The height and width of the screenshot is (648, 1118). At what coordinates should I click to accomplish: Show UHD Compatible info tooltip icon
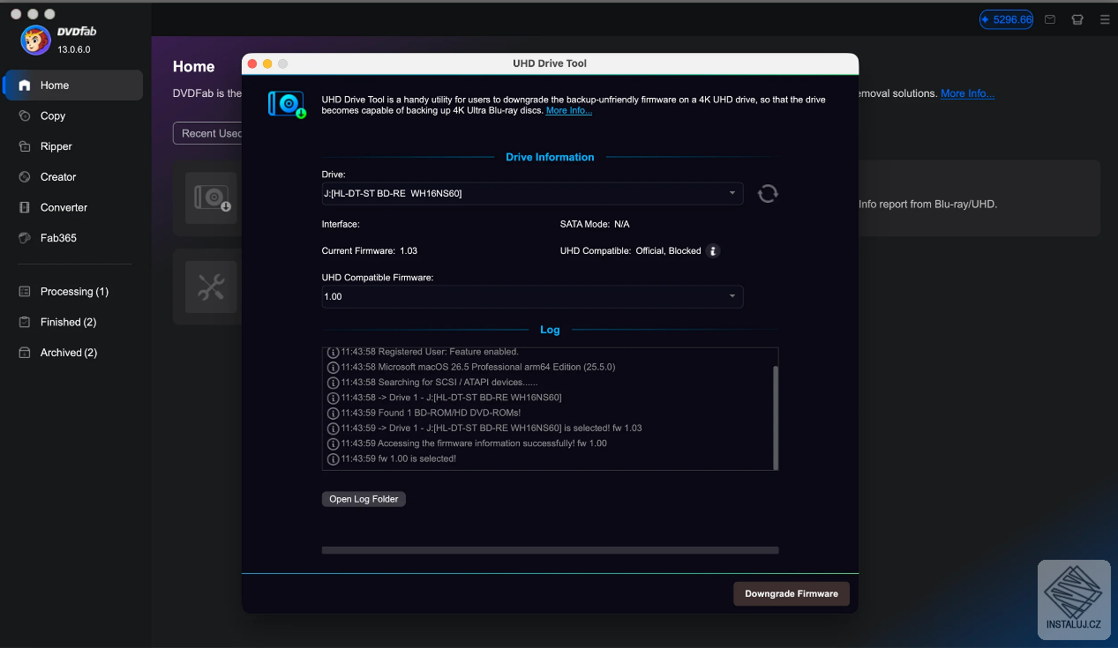714,251
